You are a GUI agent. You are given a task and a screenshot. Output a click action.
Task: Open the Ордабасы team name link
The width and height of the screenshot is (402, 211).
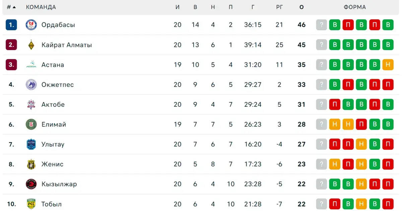[x=58, y=25]
